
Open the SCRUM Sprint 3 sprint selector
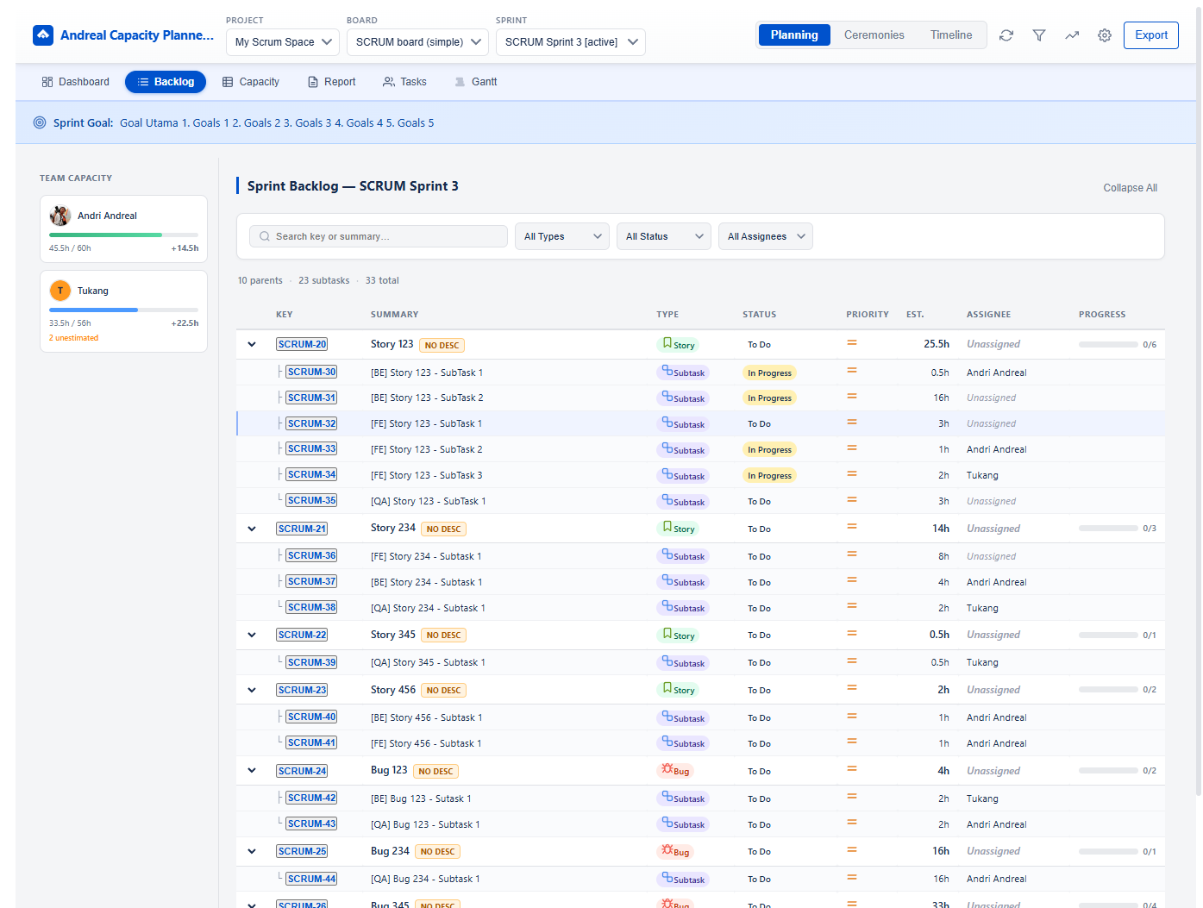(570, 41)
